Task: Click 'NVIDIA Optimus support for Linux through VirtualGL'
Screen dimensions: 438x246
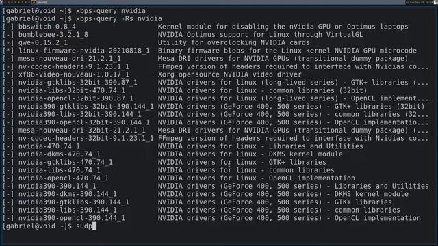Action: click(261, 35)
